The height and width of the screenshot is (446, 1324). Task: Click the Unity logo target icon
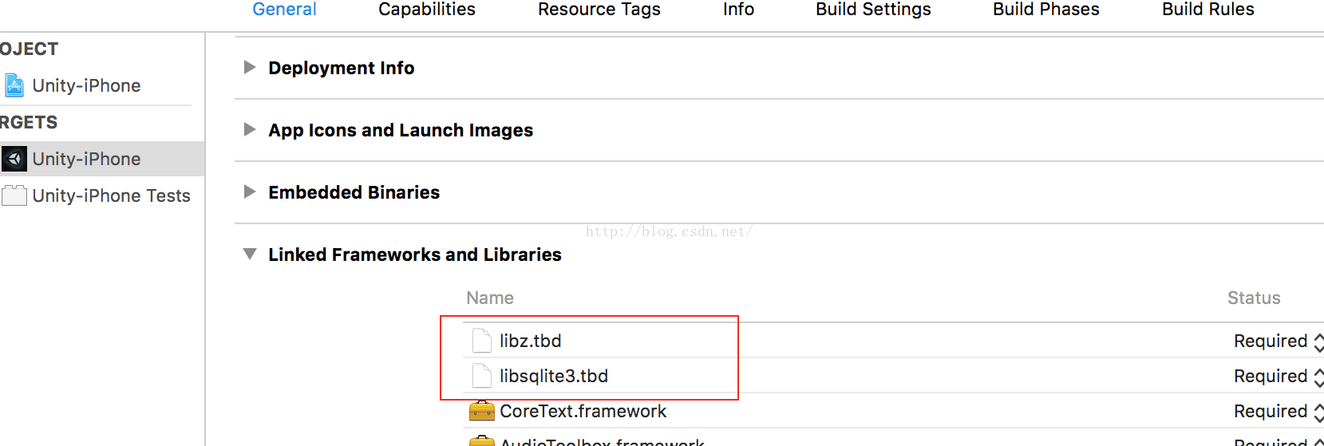click(x=14, y=159)
